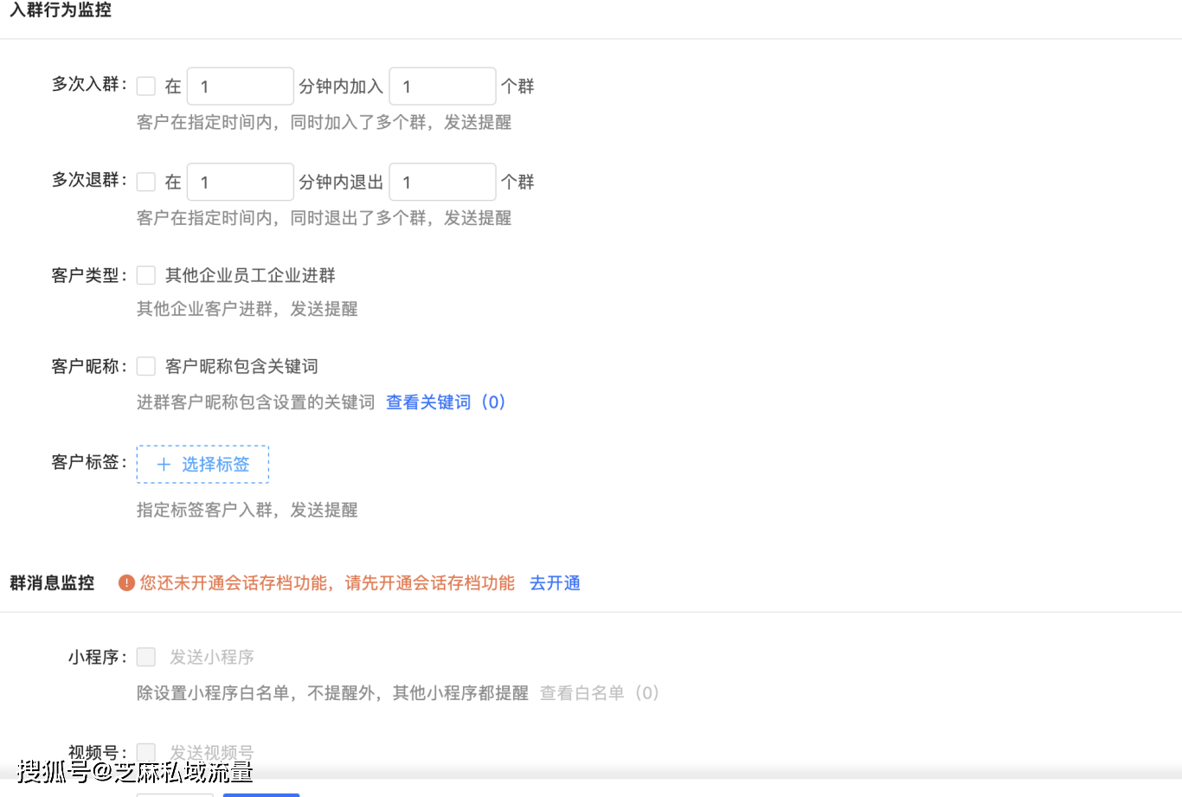1182x797 pixels.
Task: Click the group count input for 多次退群
Action: coord(442,182)
